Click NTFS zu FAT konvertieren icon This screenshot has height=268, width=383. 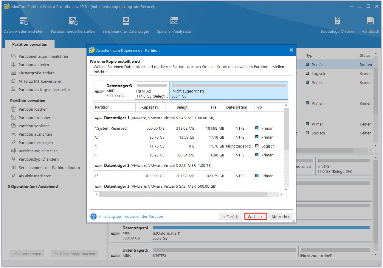coord(13,81)
